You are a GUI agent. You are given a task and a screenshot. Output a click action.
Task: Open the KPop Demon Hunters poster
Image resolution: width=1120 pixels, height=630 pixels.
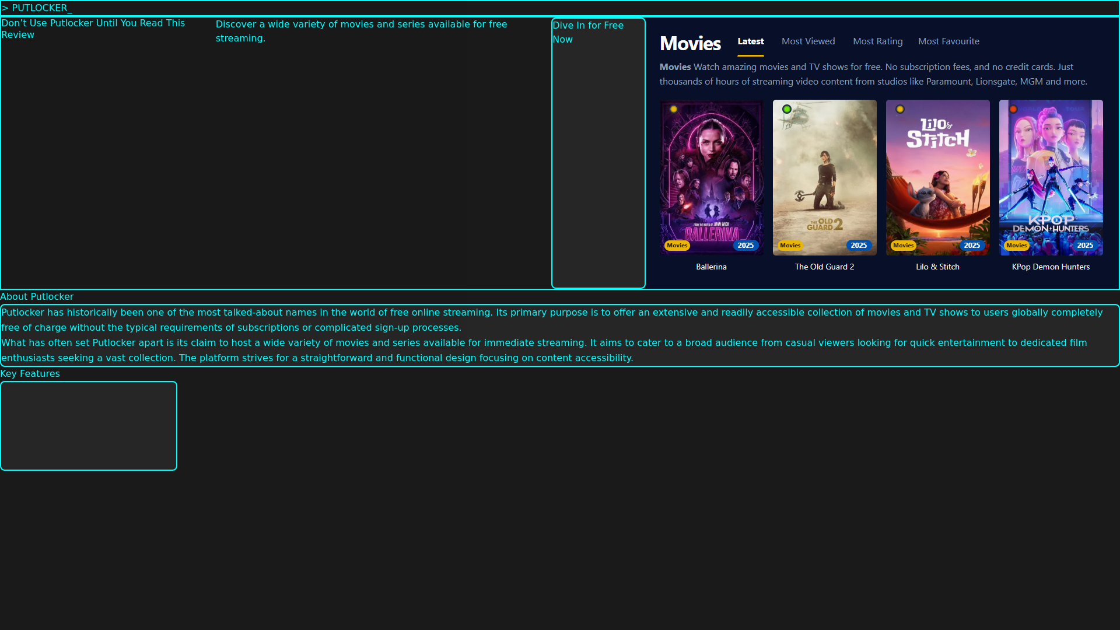pyautogui.click(x=1051, y=177)
